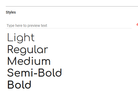Choose the Medium weight preview line

pos(29,61)
